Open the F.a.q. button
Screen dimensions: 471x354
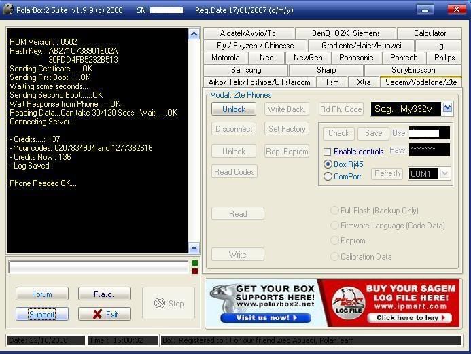(x=105, y=294)
